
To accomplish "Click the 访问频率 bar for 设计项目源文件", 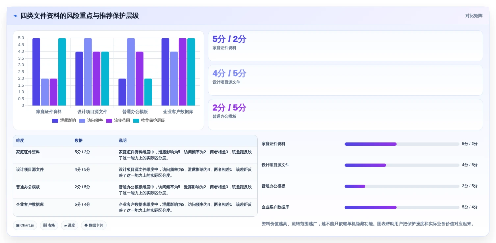I will 88,72.
